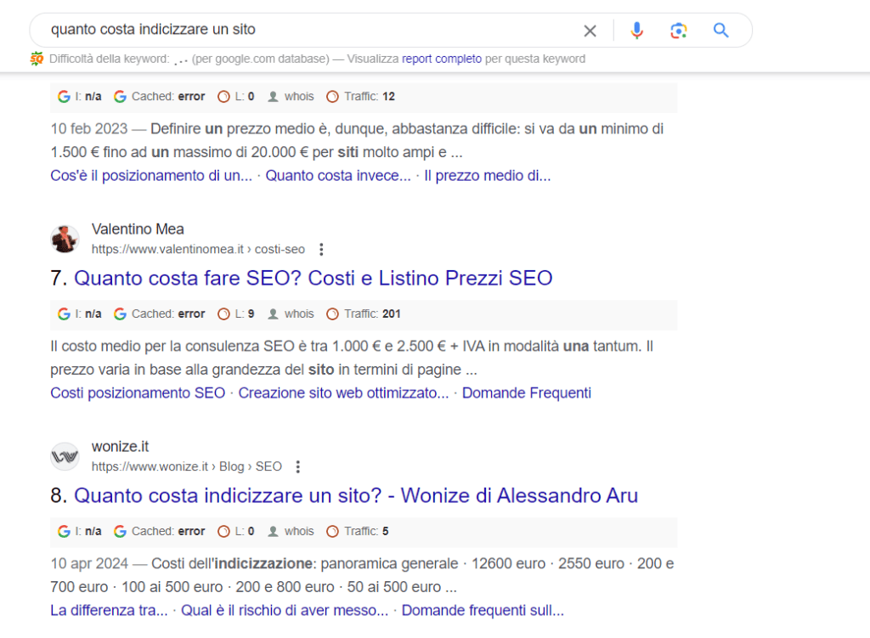
Task: Click the blue magnifier search icon
Action: tap(720, 30)
